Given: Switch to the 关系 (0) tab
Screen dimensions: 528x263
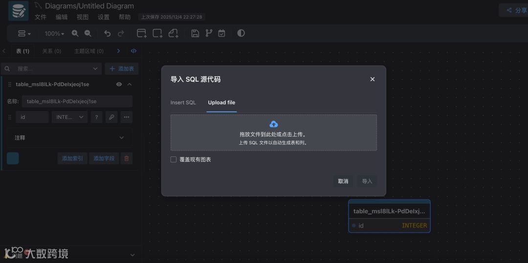Looking at the screenshot, I should 51,51.
